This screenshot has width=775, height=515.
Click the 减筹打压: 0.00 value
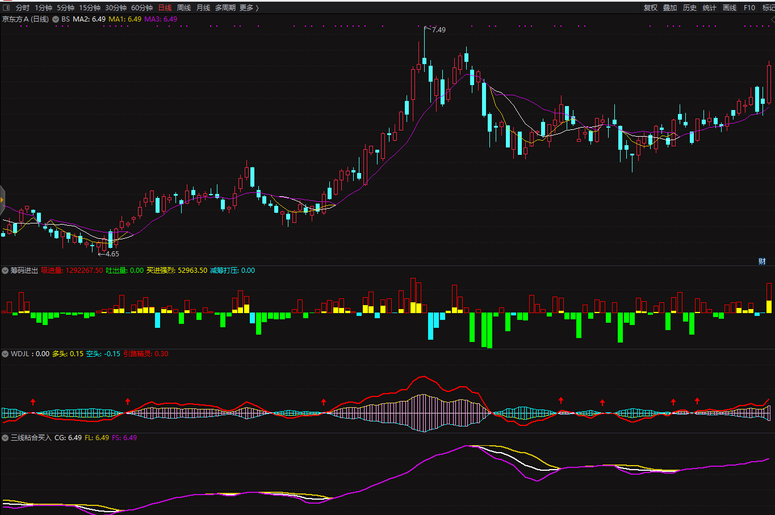[232, 271]
